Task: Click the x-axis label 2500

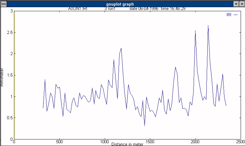Action: (x=240, y=142)
